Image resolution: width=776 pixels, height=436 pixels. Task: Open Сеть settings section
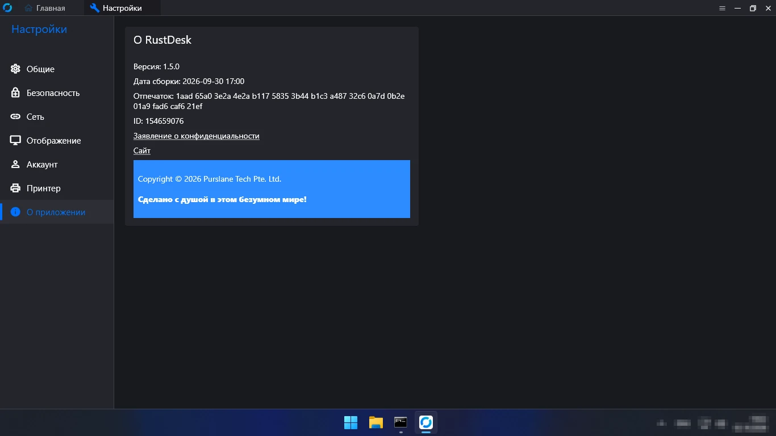[x=57, y=117]
